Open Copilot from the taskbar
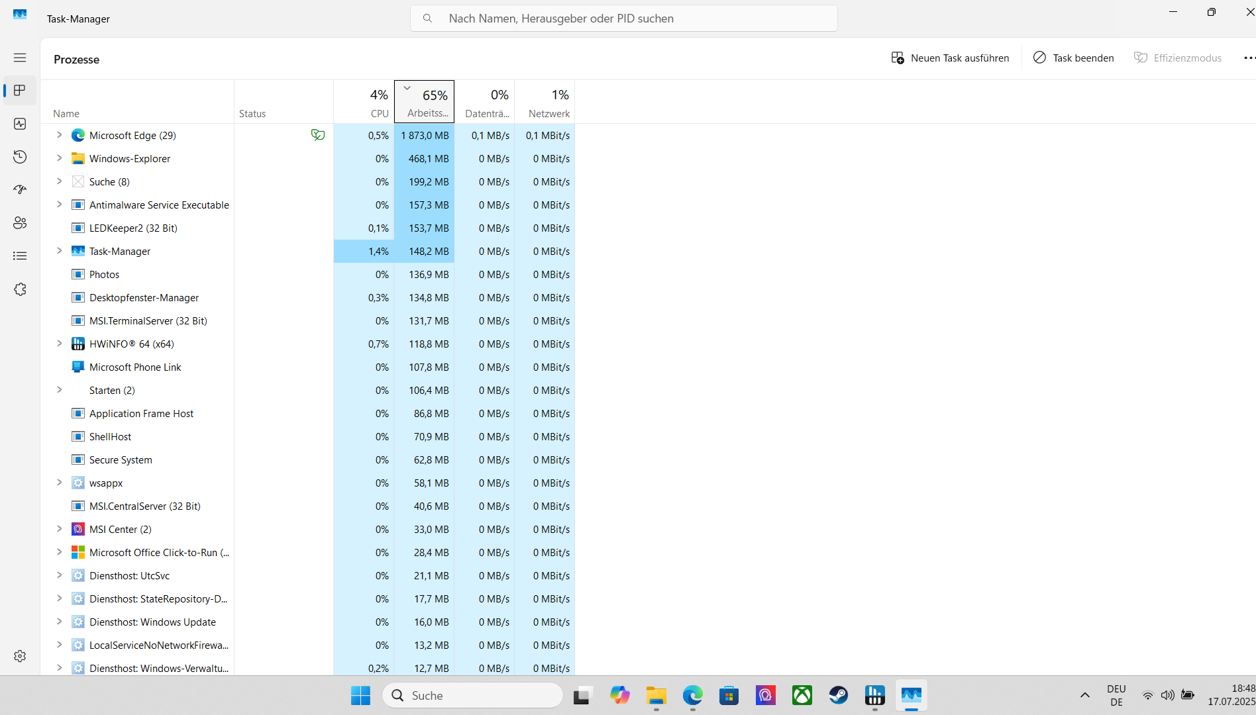This screenshot has height=715, width=1256. click(x=620, y=695)
